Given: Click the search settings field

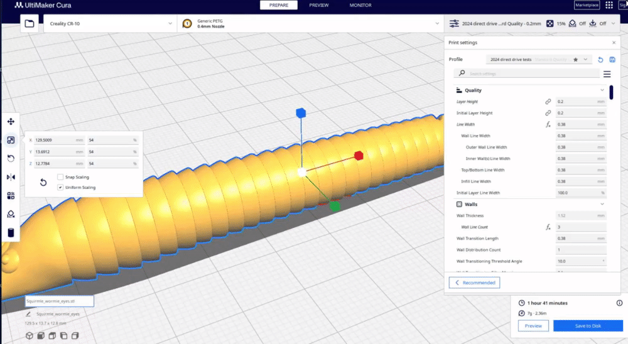Looking at the screenshot, I should (527, 73).
